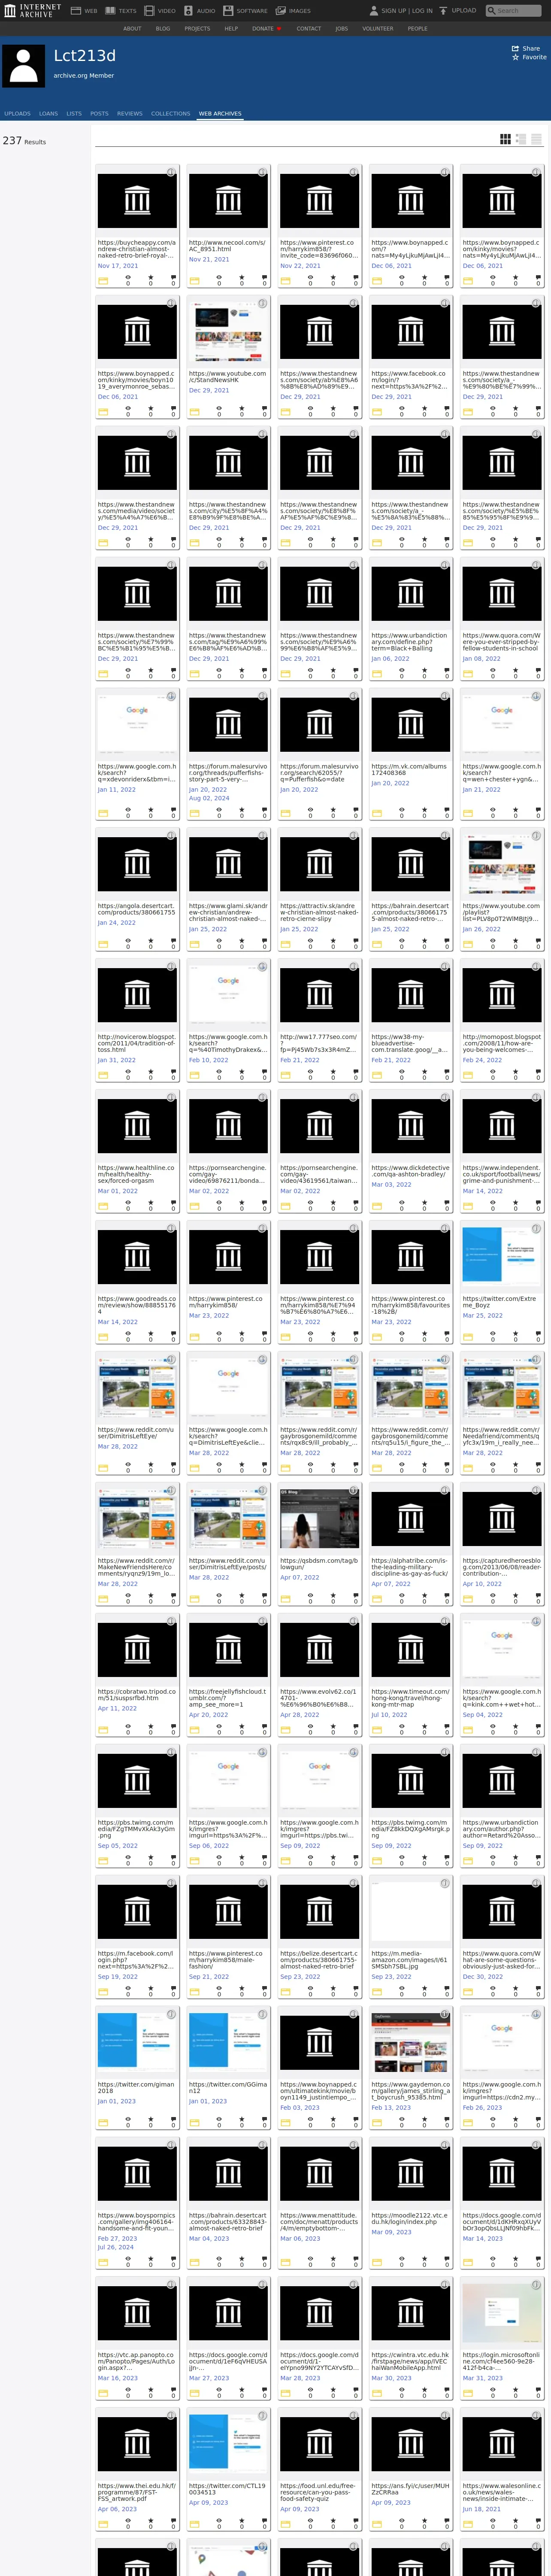Screen dimensions: 551x2576
Task: Open the Images media section icon
Action: (x=281, y=11)
